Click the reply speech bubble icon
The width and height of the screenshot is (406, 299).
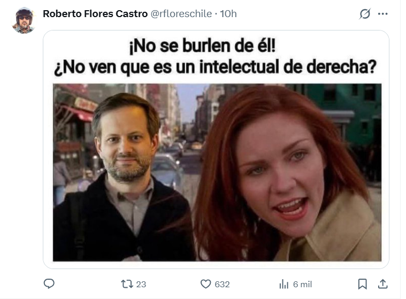pyautogui.click(x=49, y=283)
